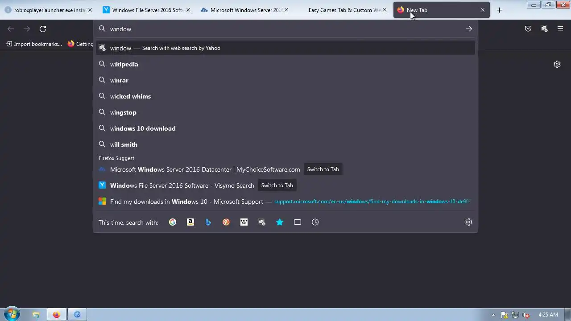The image size is (571, 321).
Task: Open New Tab page personalize gear
Action: (x=557, y=64)
